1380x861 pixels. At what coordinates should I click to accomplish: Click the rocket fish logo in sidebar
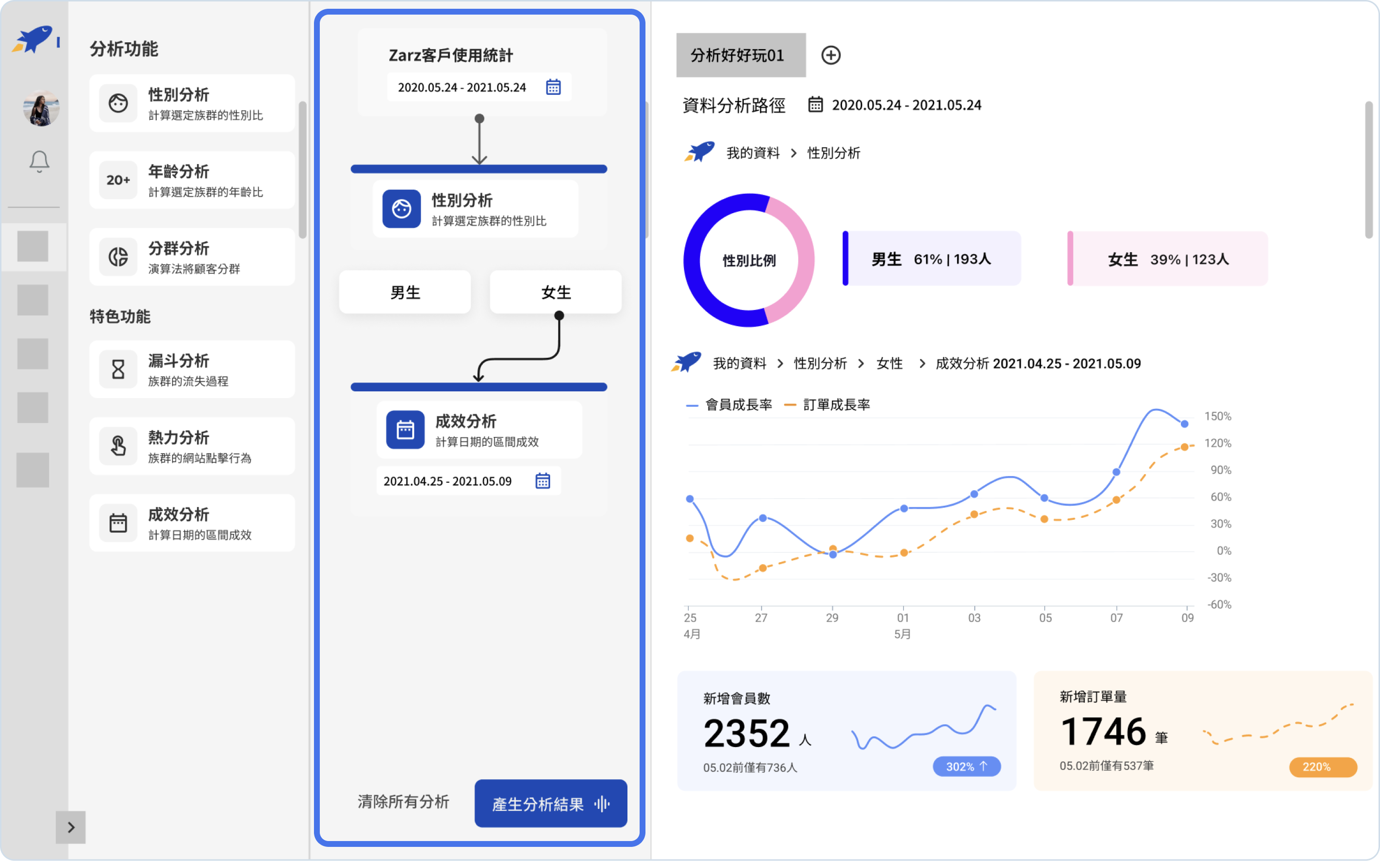coord(33,40)
